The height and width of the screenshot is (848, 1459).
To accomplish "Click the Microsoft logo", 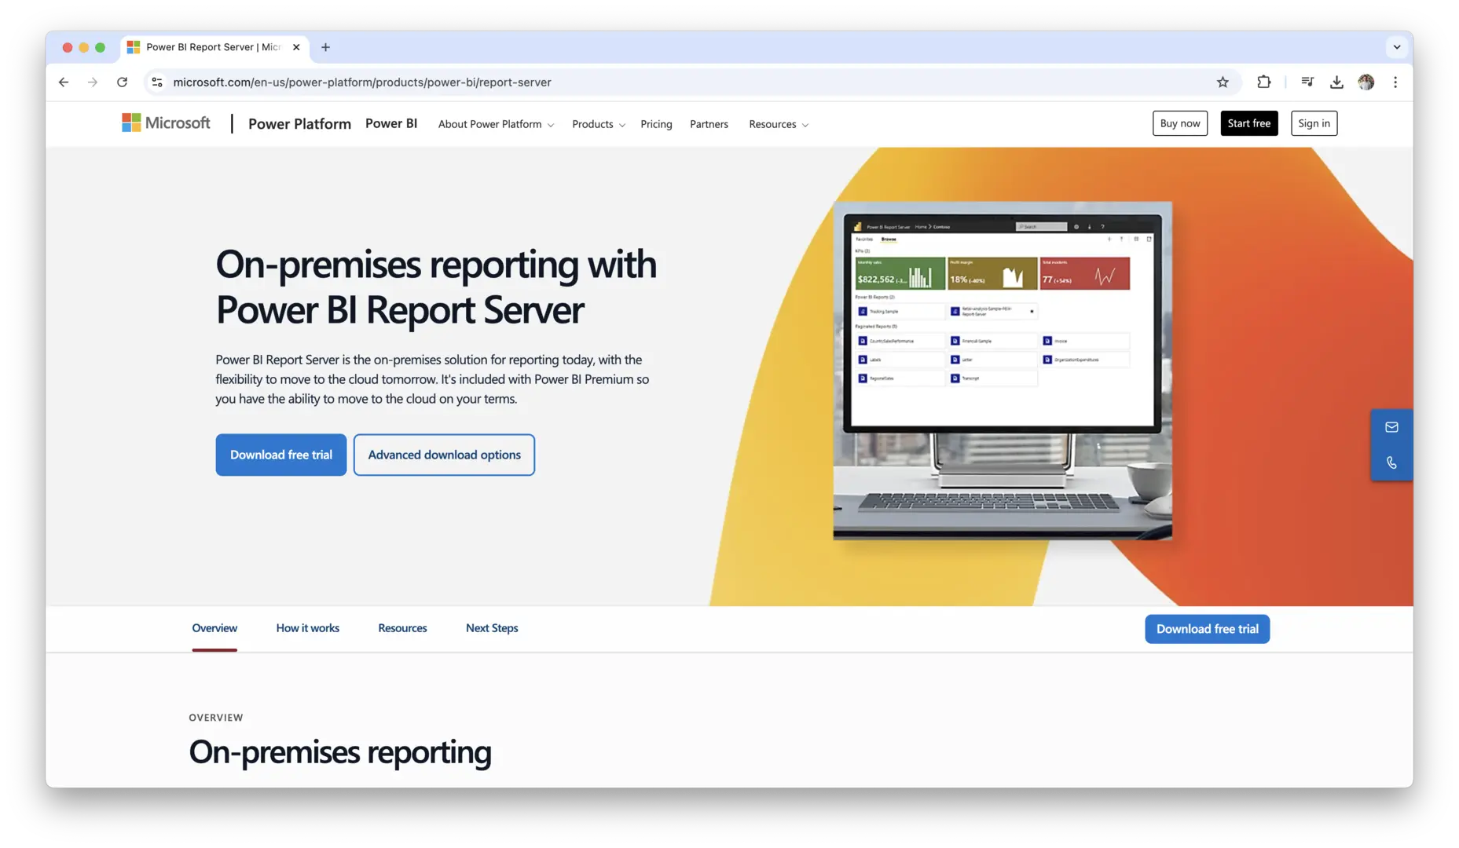I will [166, 123].
